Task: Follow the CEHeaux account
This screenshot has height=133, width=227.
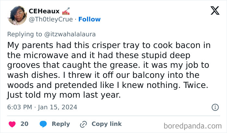Action: point(90,19)
